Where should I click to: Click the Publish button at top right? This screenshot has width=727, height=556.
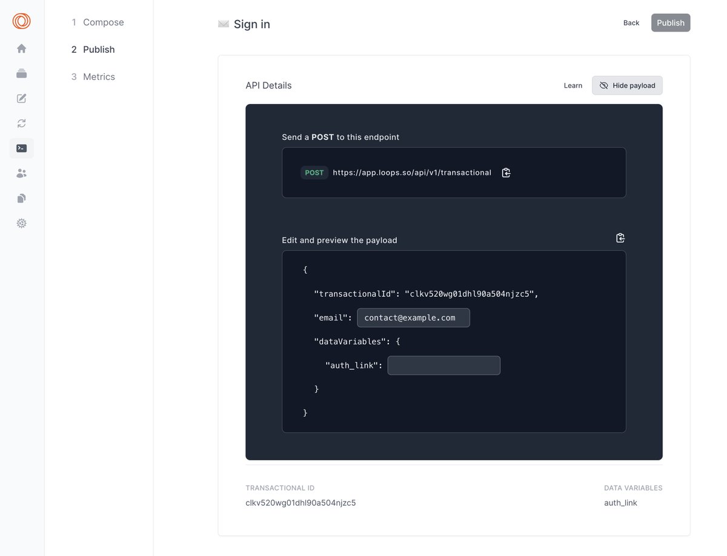tap(671, 23)
